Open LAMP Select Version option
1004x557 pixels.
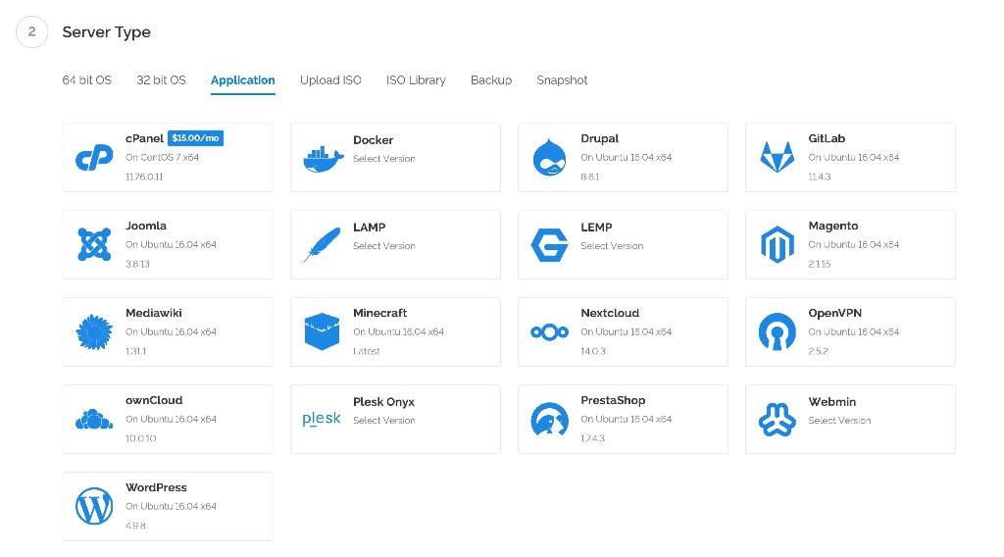pos(384,246)
